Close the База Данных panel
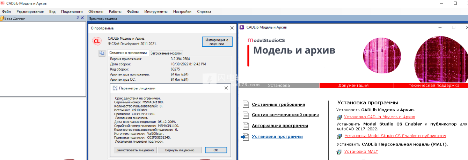The height and width of the screenshot is (160, 468). click(x=82, y=18)
